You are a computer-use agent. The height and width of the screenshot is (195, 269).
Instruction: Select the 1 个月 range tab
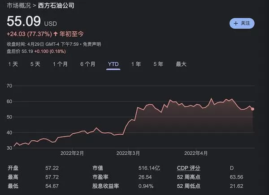click(x=60, y=64)
